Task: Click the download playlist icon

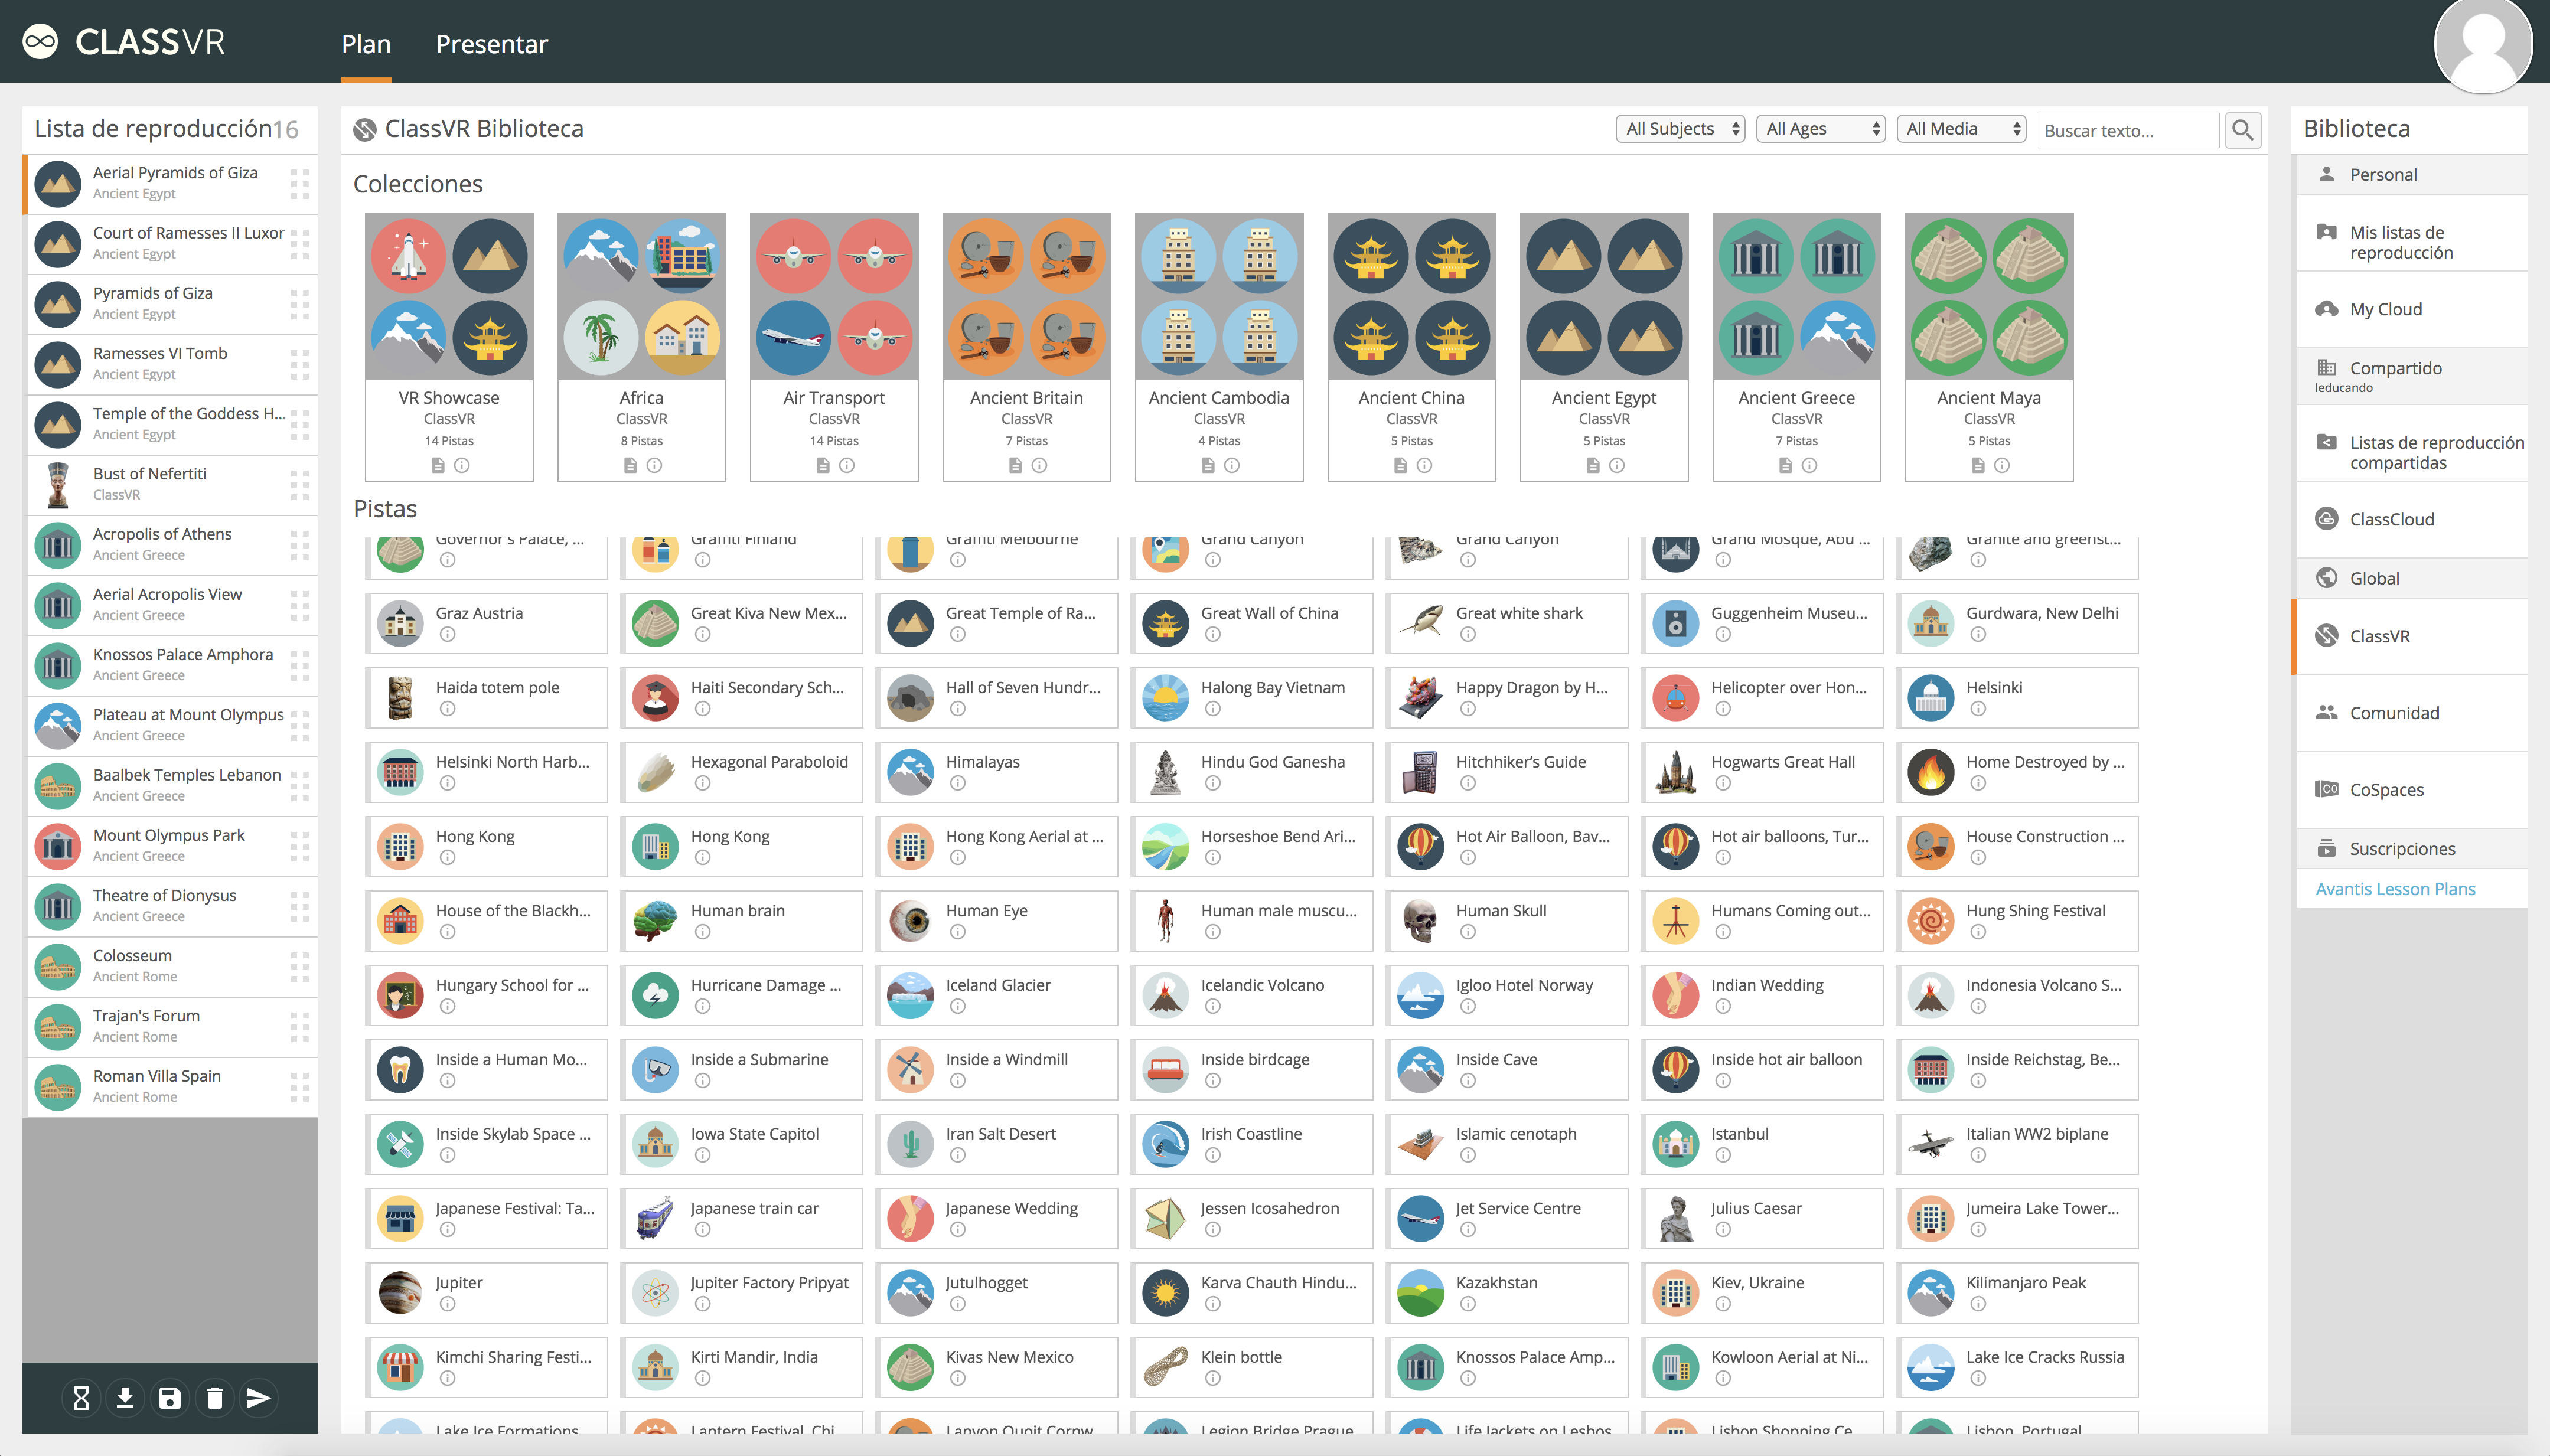Action: (x=125, y=1397)
